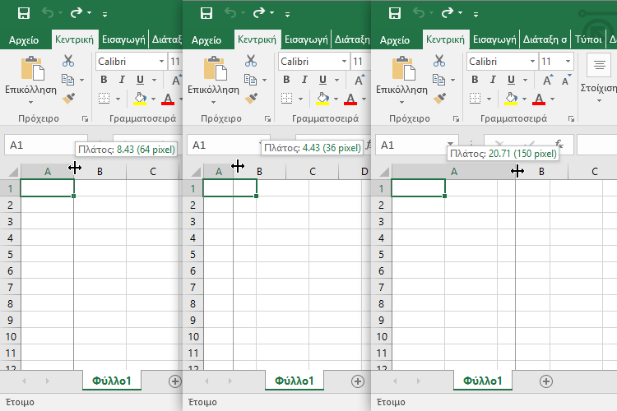The width and height of the screenshot is (617, 411).
Task: Open the Calibri font dropdown in the middle window
Action: point(344,62)
